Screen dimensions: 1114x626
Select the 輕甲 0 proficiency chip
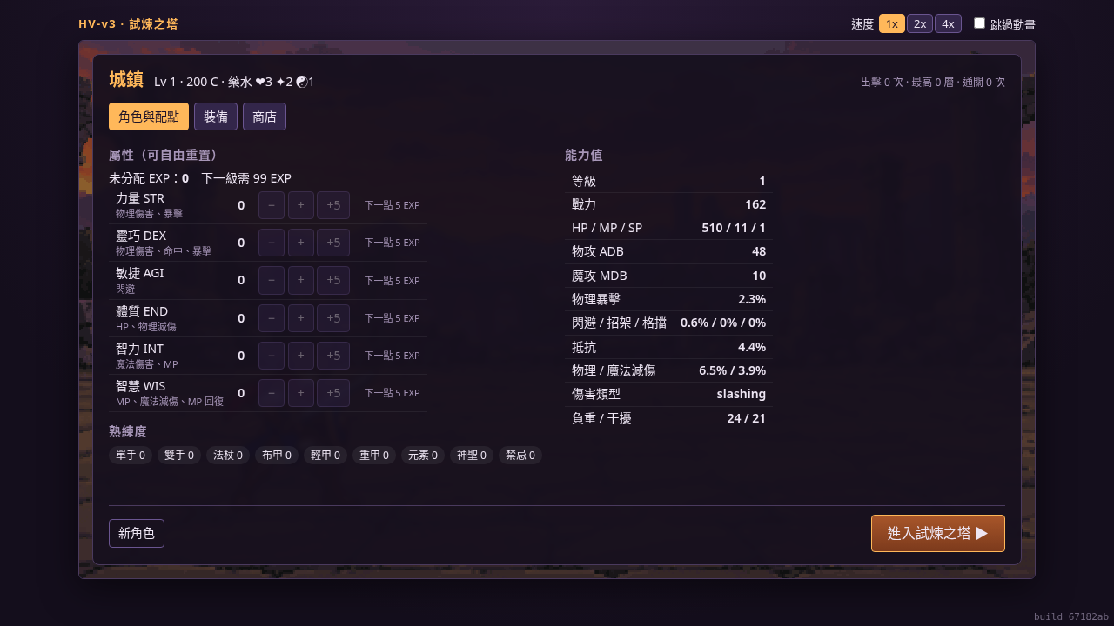click(x=325, y=455)
